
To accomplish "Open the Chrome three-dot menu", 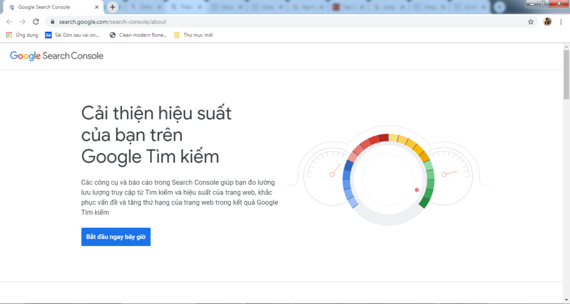I will point(561,22).
